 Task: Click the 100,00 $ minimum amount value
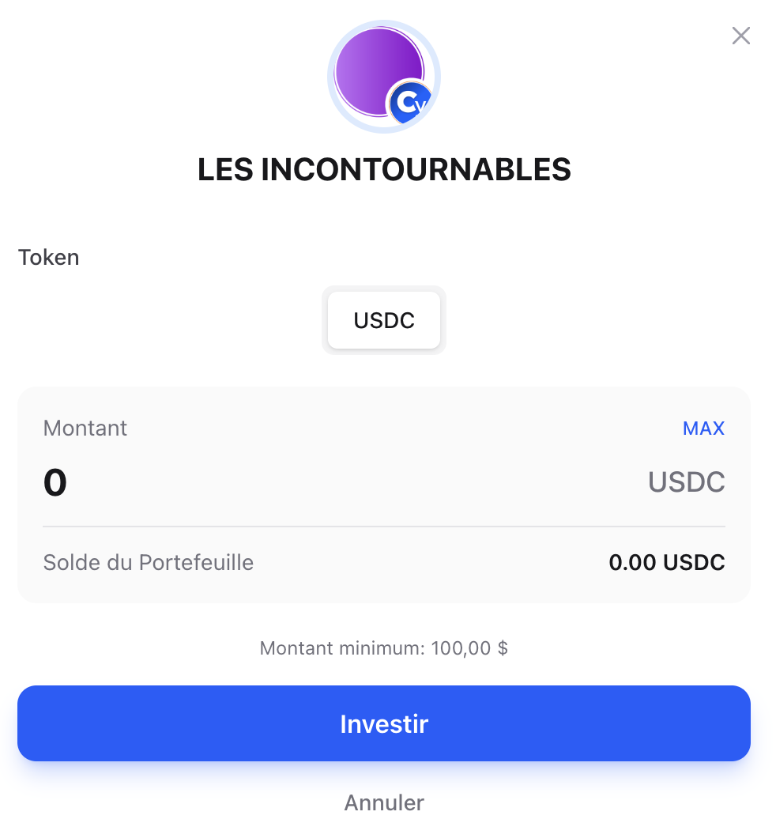point(469,649)
